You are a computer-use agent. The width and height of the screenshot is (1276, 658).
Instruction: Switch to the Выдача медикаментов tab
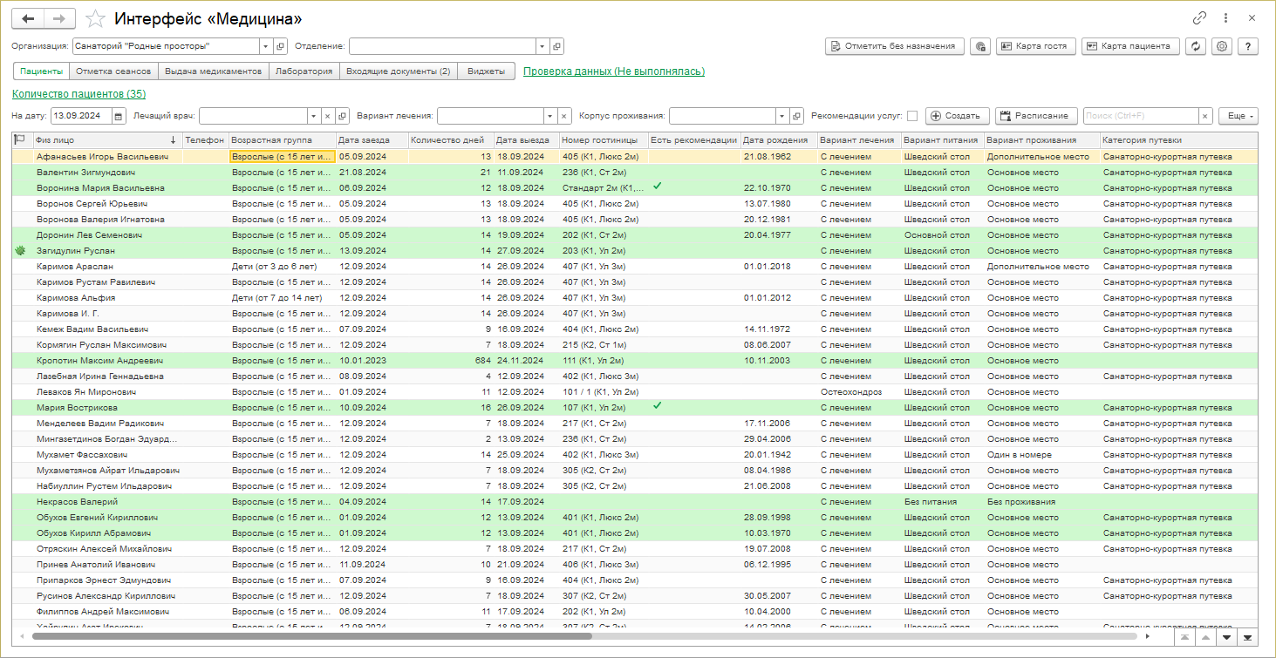214,71
